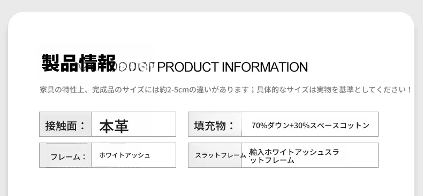423x196 pixels.
Task: Click the 填充物 label cell
Action: [215, 124]
